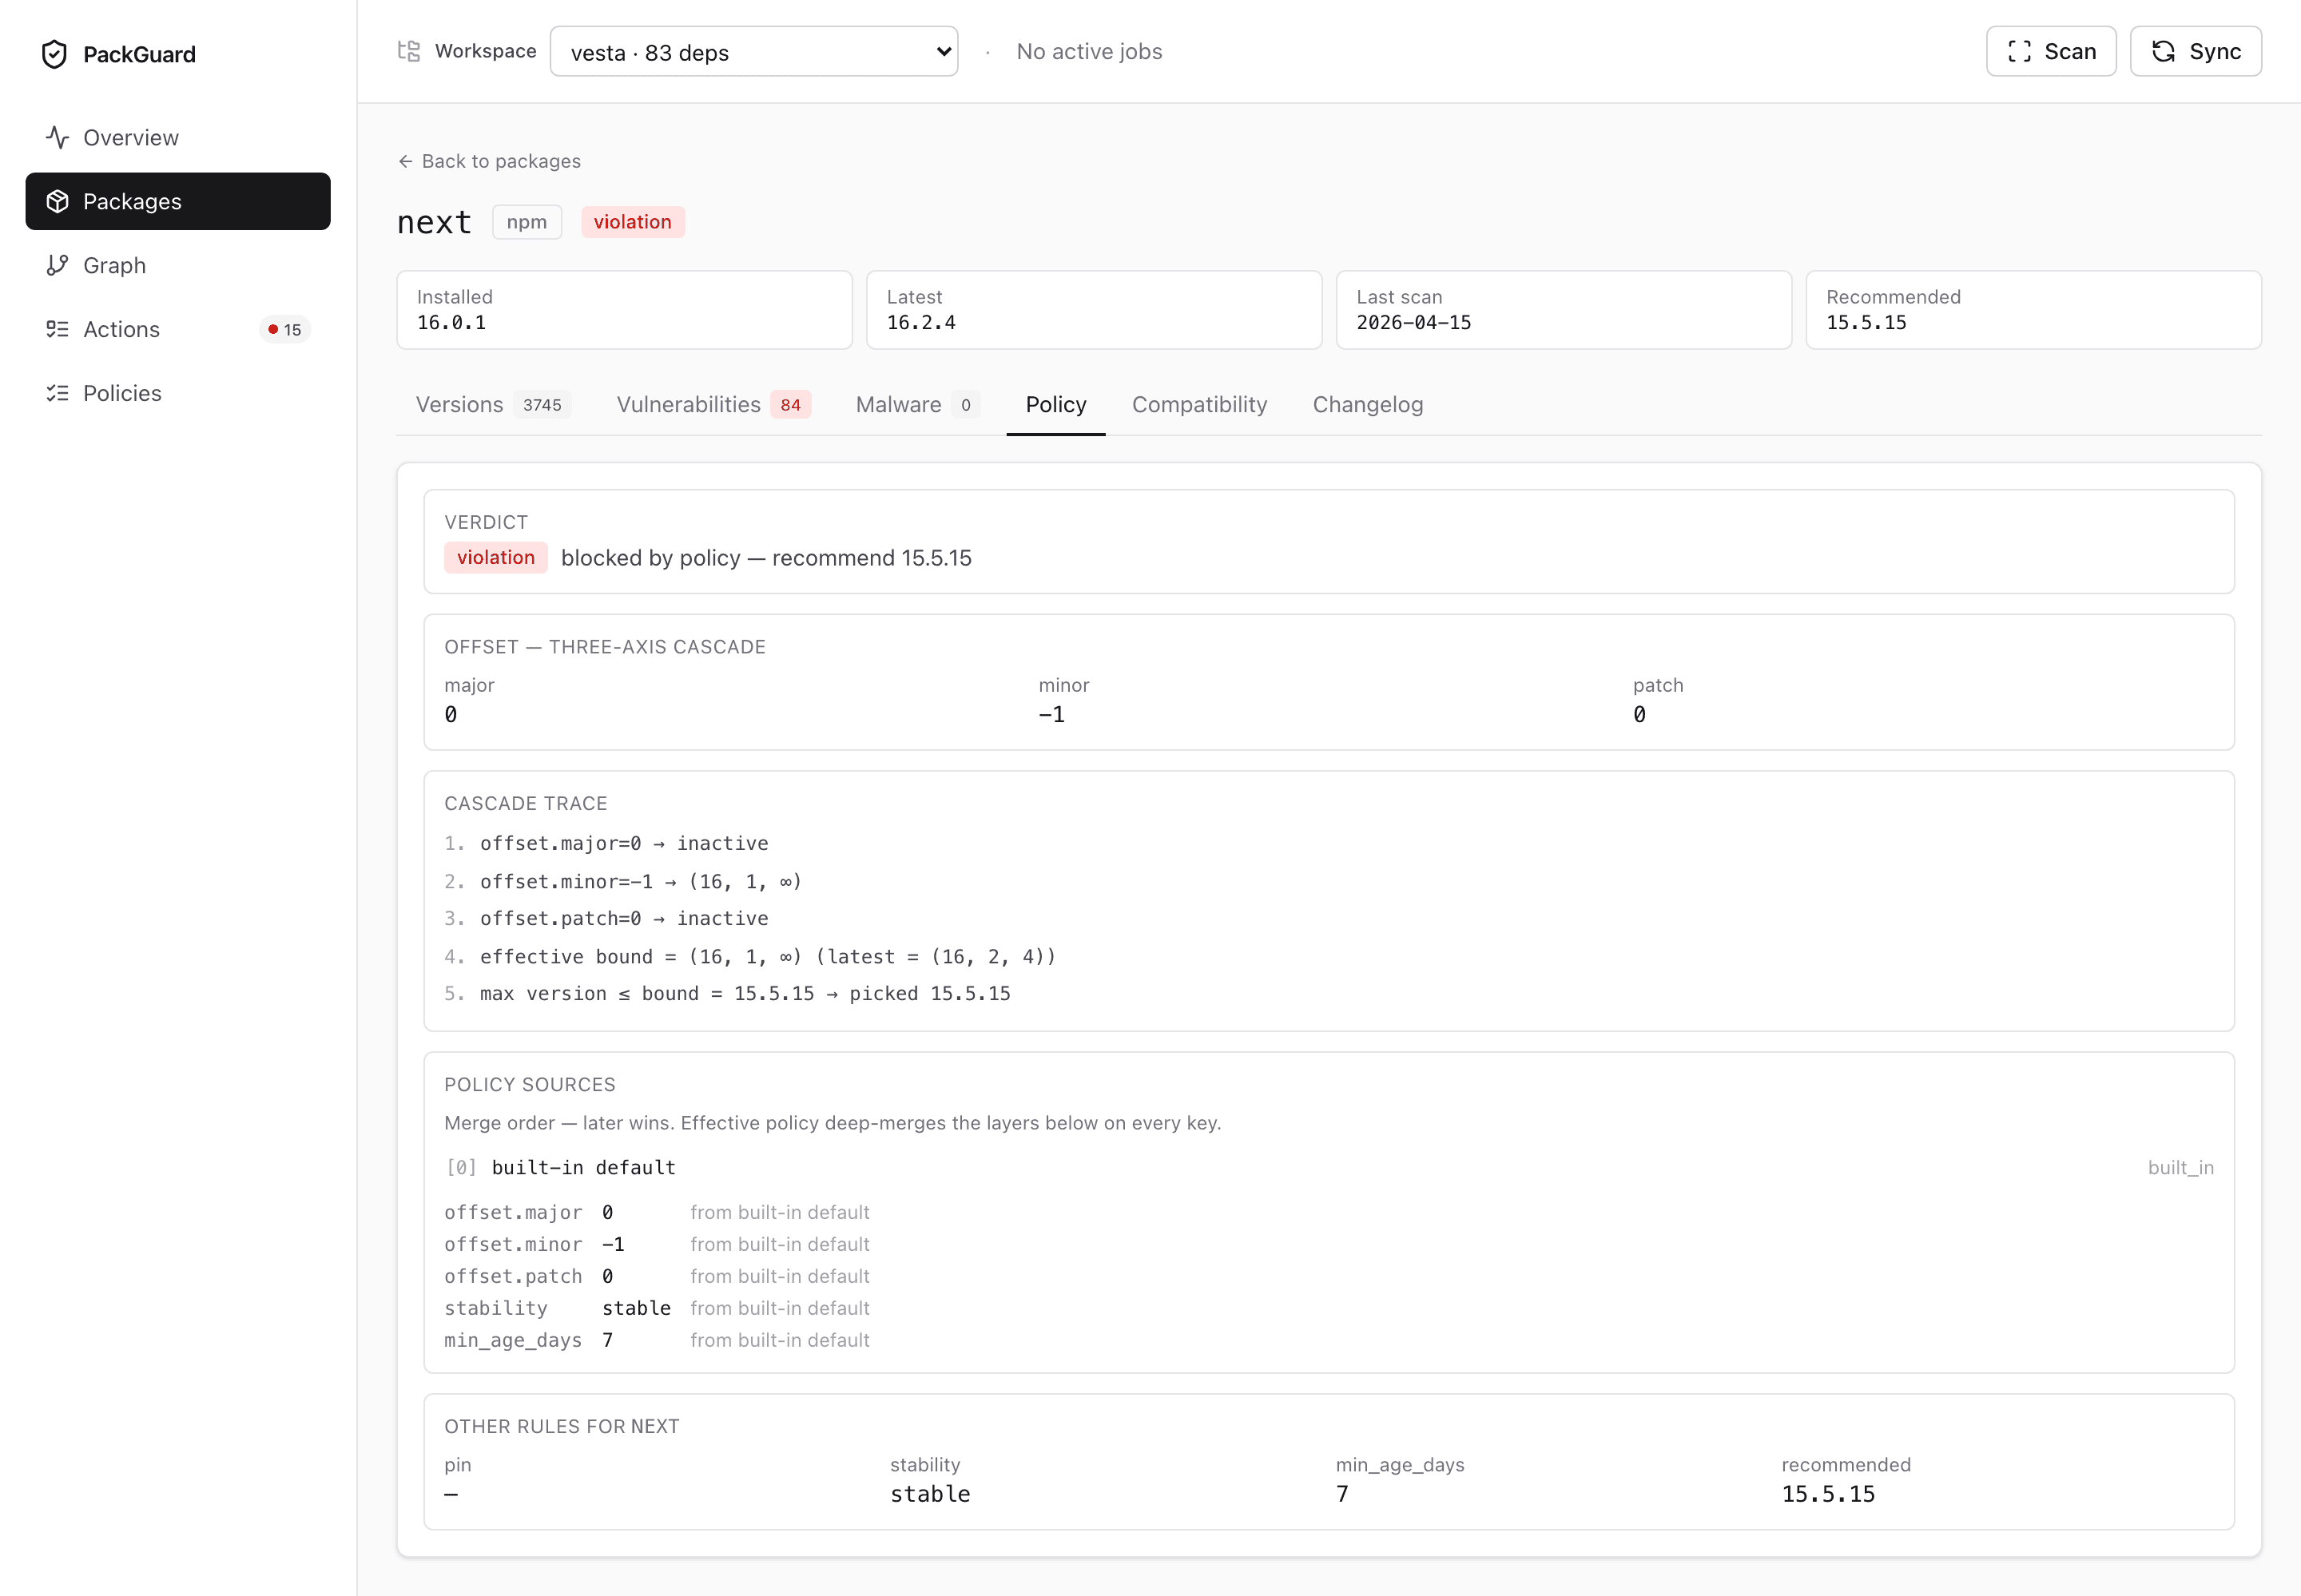Click the 'next' package title
The height and width of the screenshot is (1596, 2301).
pyautogui.click(x=434, y=222)
